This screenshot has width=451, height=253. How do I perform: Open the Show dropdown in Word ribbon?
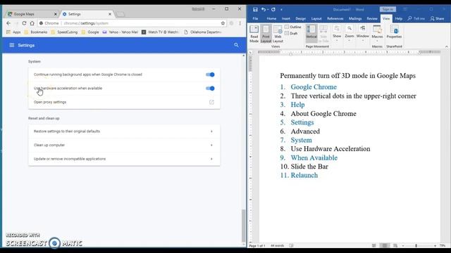click(x=337, y=33)
